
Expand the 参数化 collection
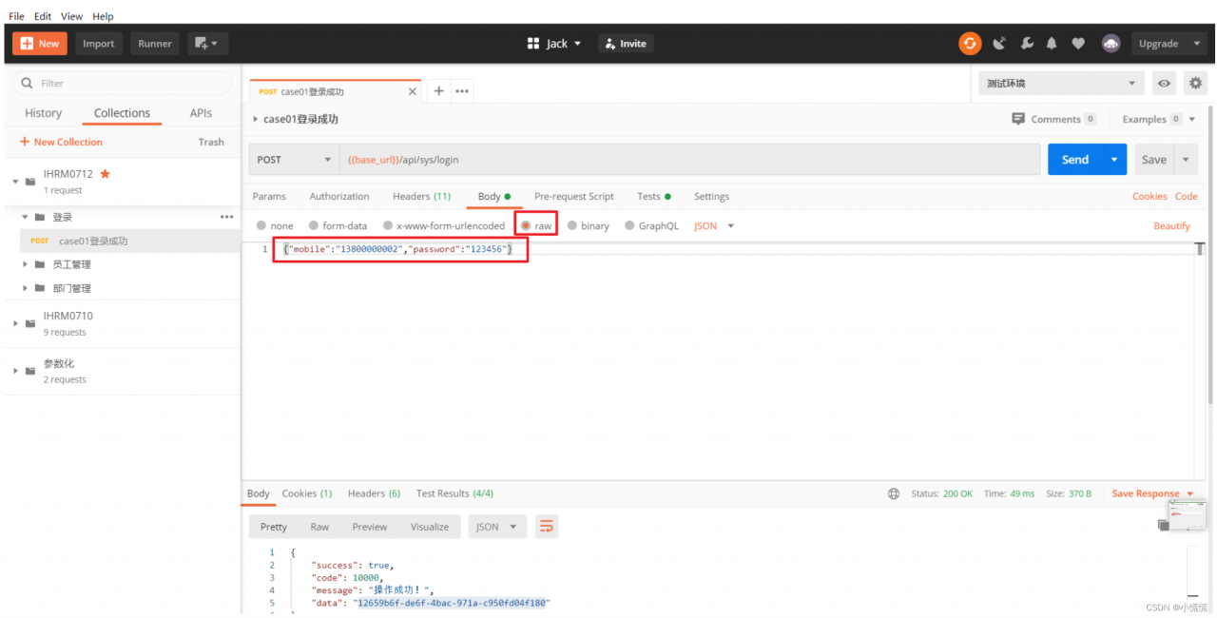[x=15, y=371]
